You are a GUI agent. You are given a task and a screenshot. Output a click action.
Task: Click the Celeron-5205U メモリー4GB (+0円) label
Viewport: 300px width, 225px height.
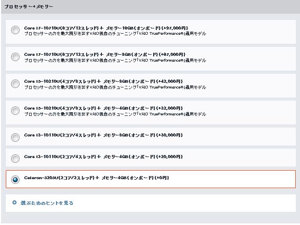click(97, 178)
